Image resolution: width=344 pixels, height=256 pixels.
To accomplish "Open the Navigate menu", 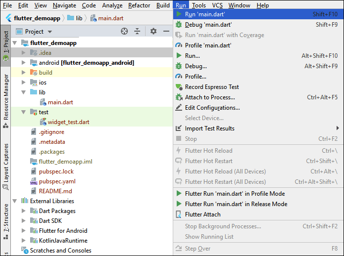I will click(65, 5).
